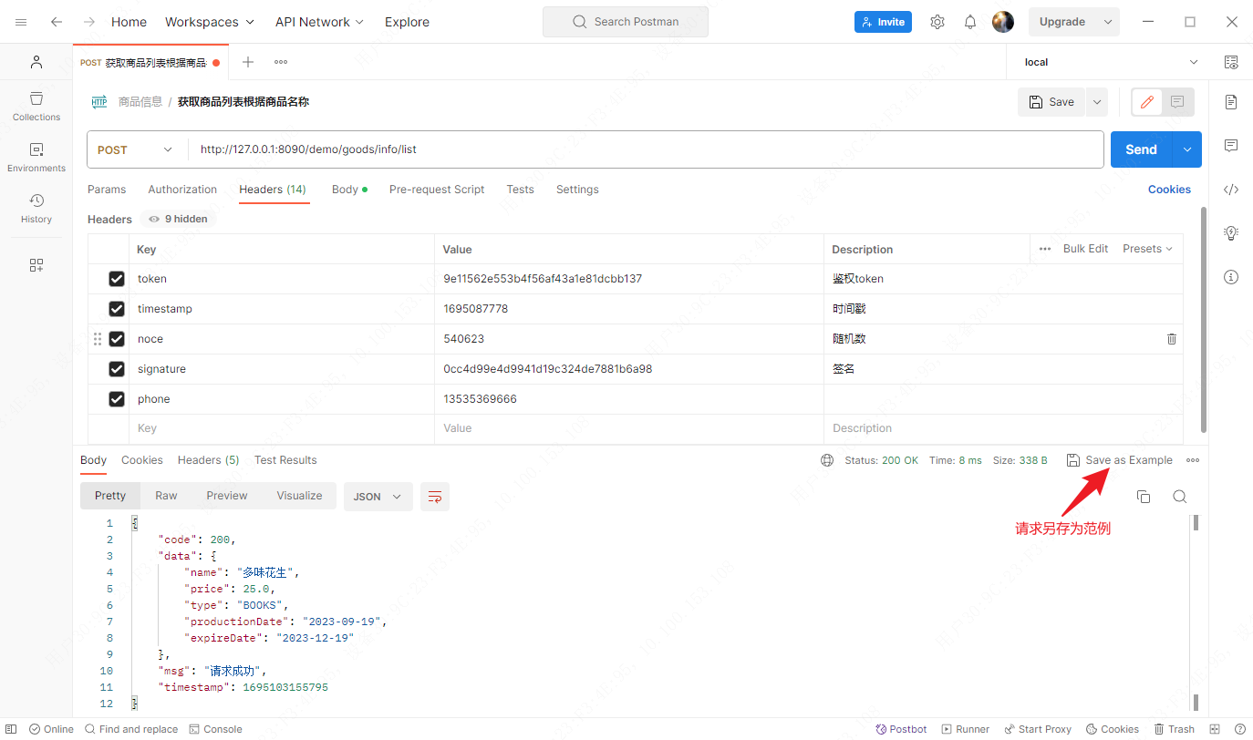
Task: Switch to the Authorization tab
Action: (182, 190)
